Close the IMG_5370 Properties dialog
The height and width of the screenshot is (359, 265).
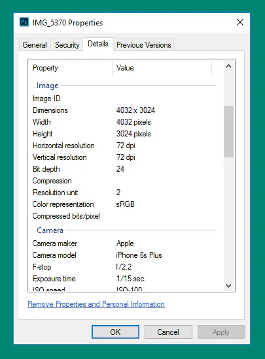click(x=240, y=22)
